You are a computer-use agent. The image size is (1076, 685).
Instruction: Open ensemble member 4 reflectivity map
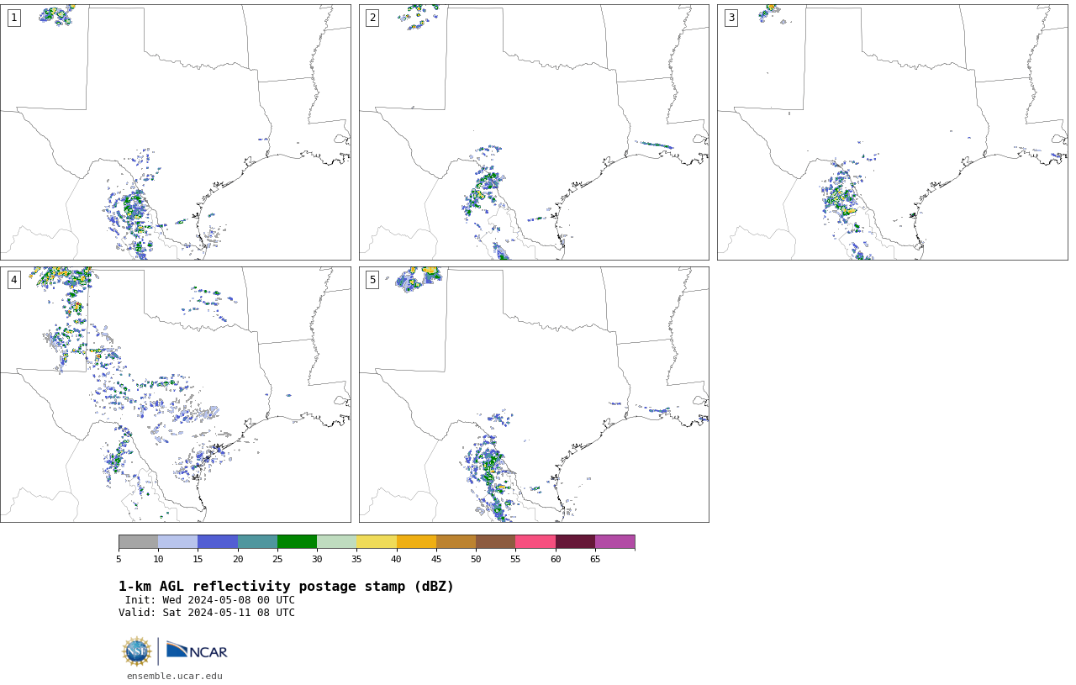coord(175,394)
